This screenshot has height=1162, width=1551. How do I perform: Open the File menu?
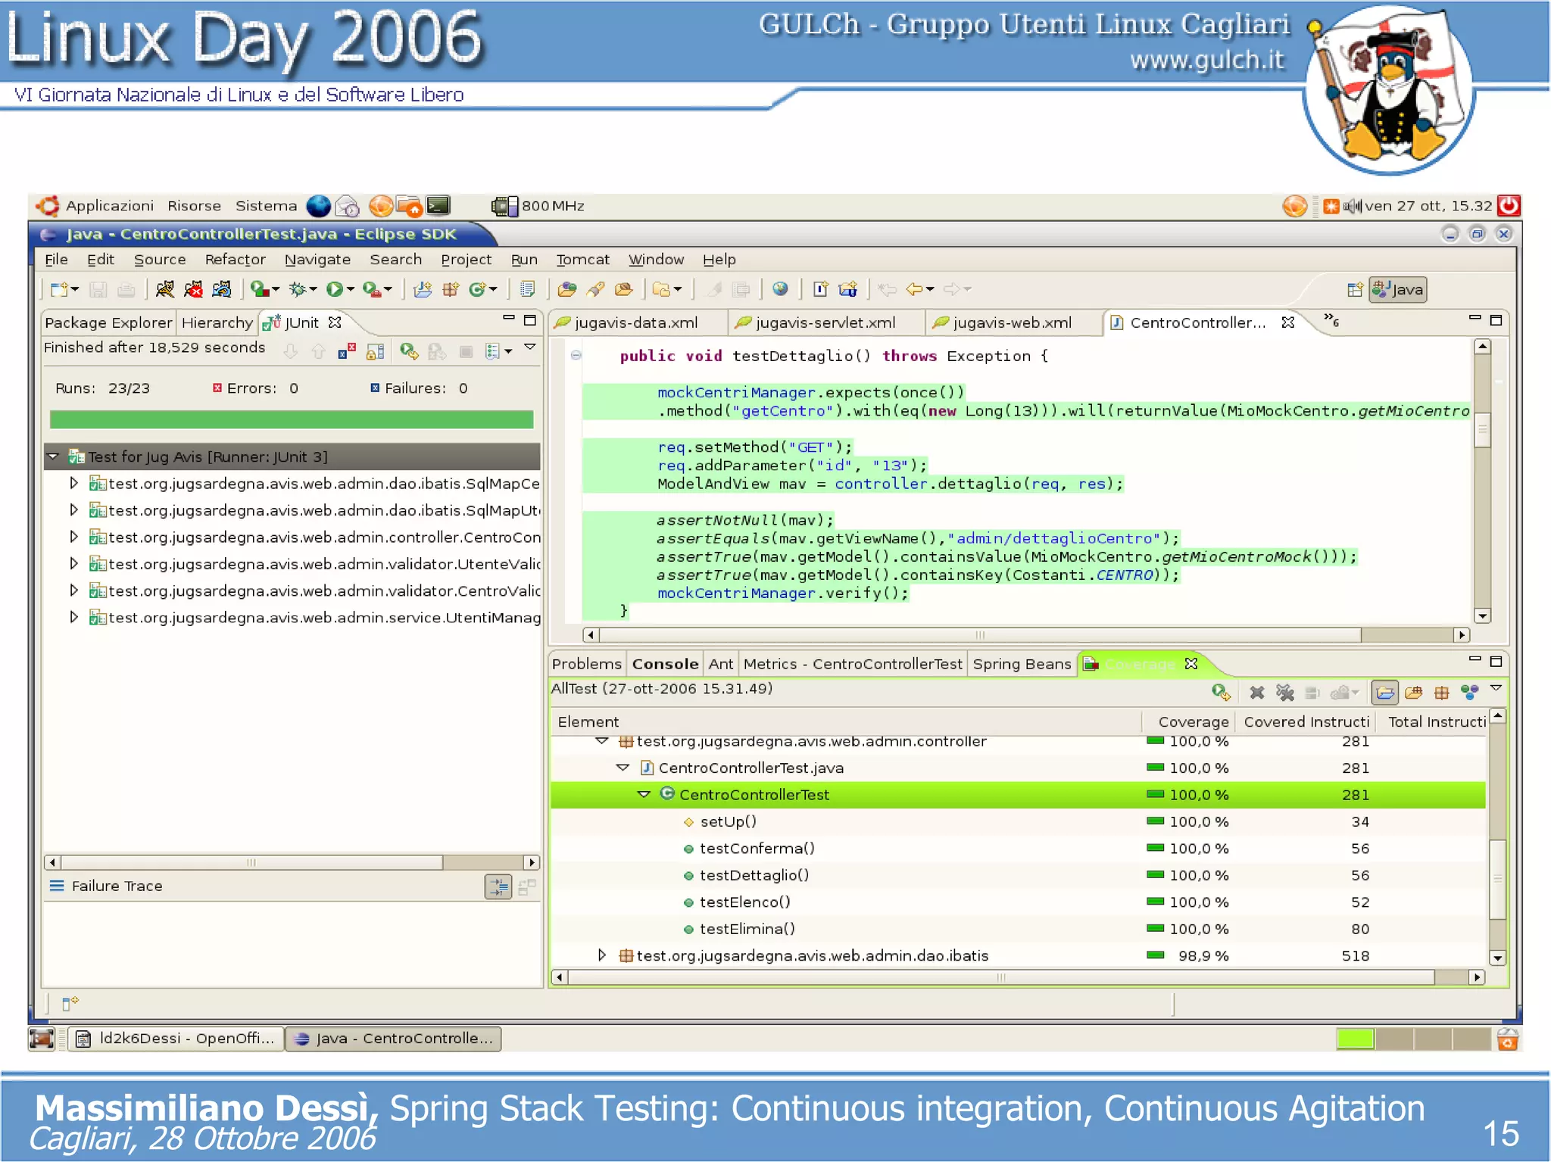(56, 260)
